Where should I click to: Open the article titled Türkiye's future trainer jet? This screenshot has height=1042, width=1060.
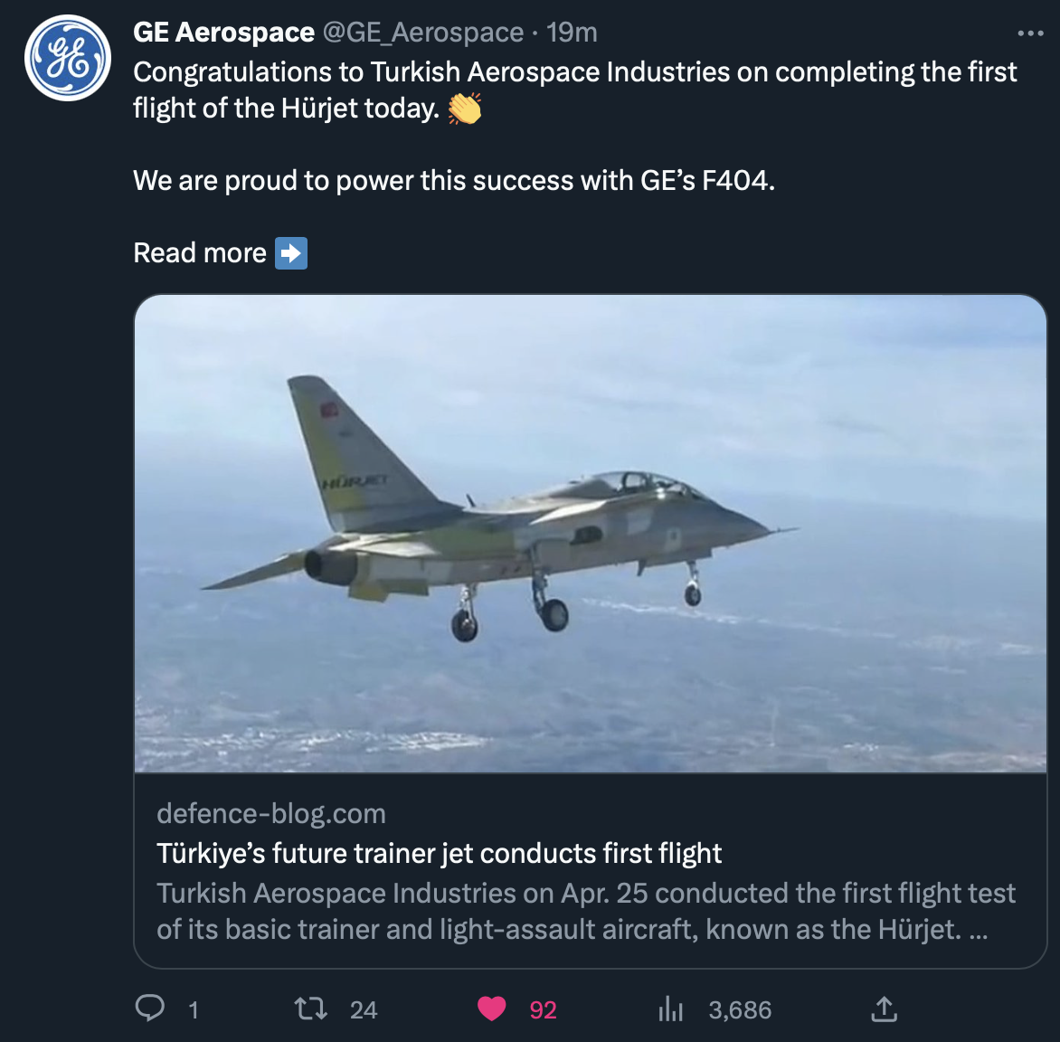click(x=439, y=853)
